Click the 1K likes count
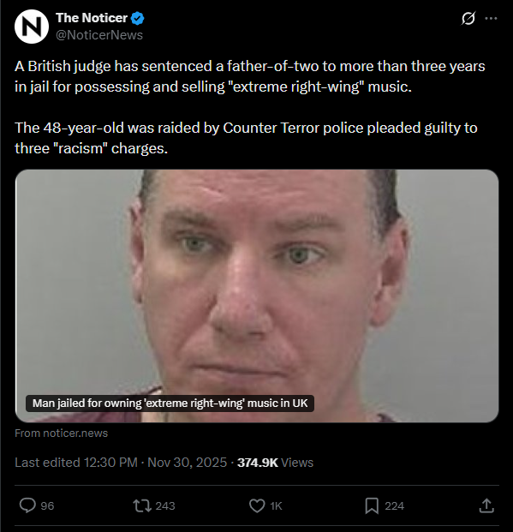513x532 pixels. pyautogui.click(x=276, y=506)
